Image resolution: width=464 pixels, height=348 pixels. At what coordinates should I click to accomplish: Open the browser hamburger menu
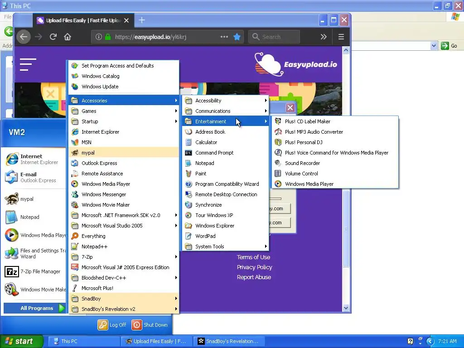[341, 37]
